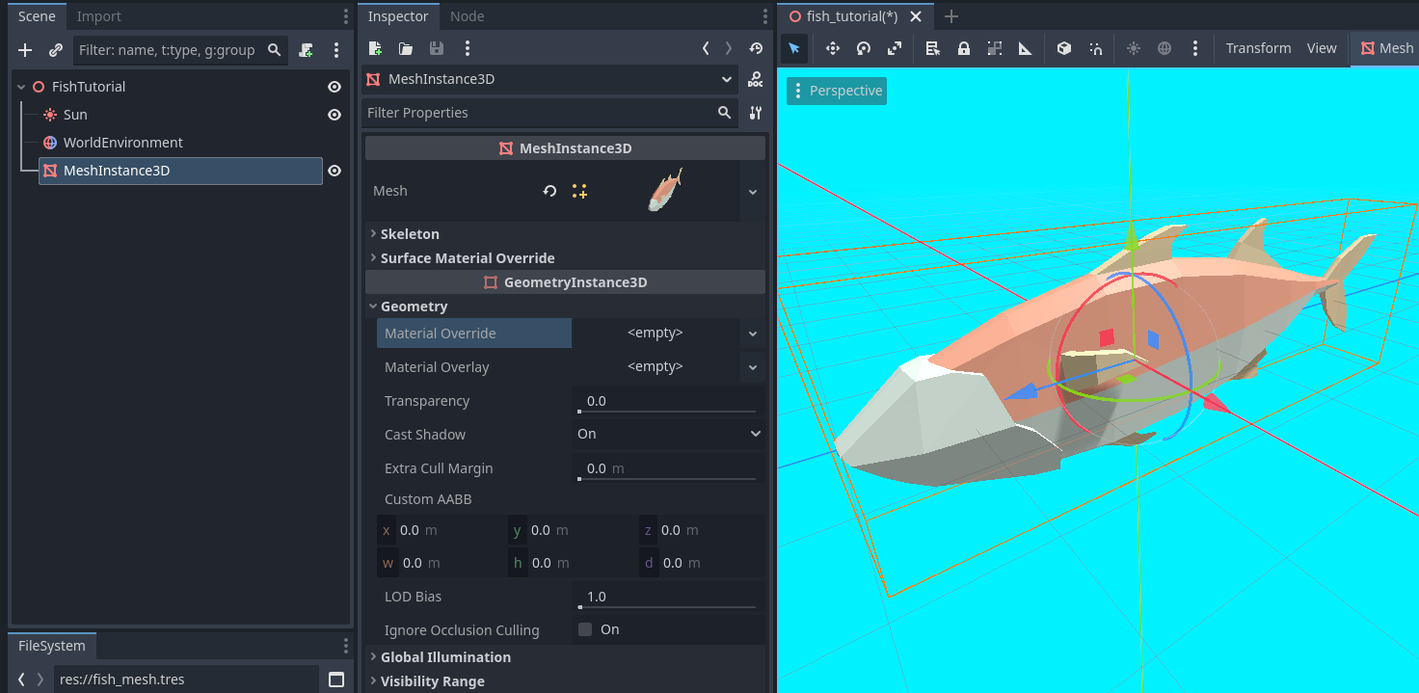Click the lock selected node icon
This screenshot has width=1419, height=693.
tap(963, 48)
